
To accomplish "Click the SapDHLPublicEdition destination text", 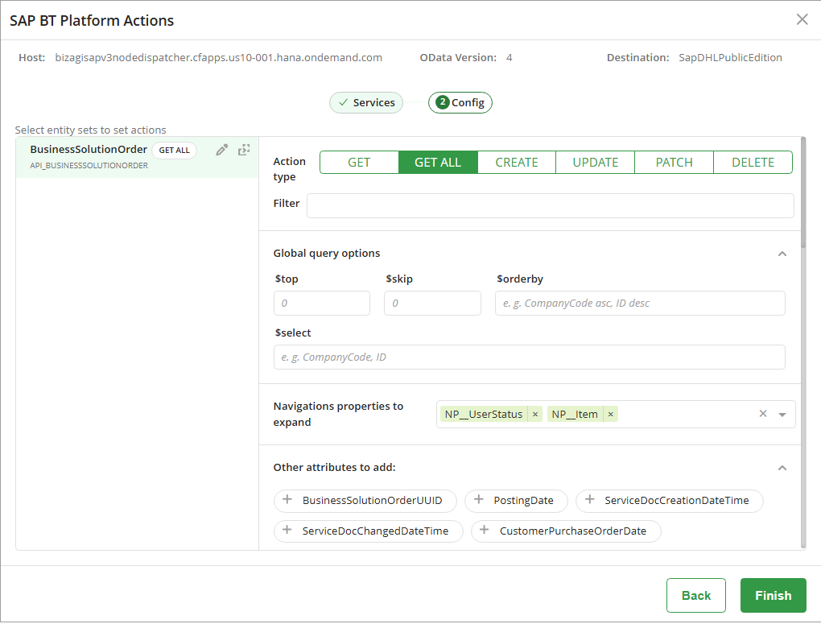I will point(730,58).
